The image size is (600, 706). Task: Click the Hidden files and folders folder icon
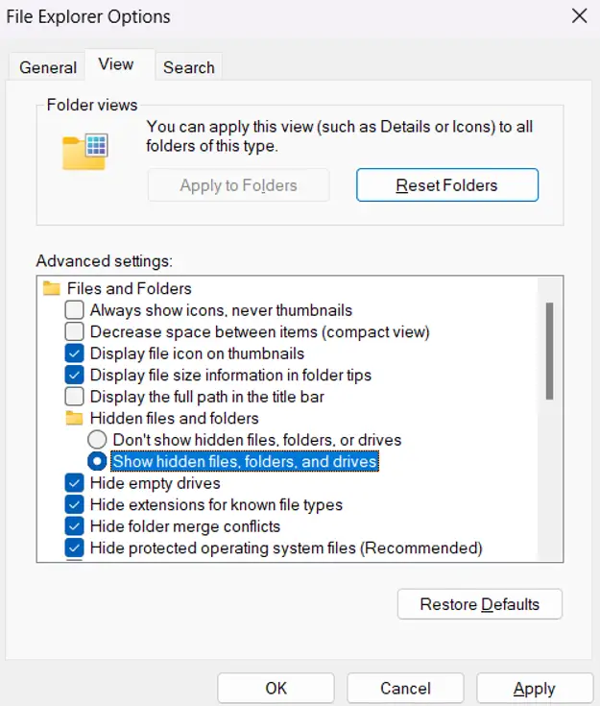coord(74,418)
